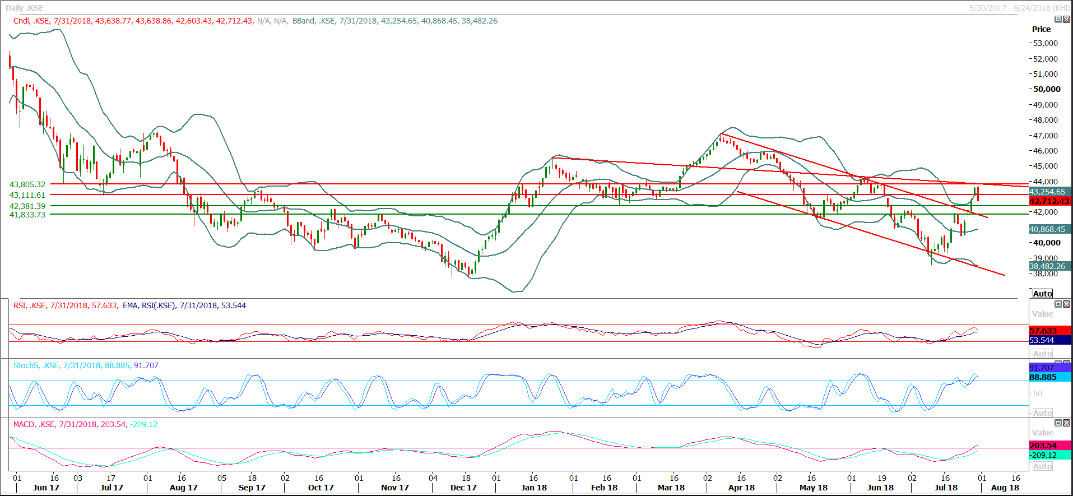Screen dimensions: 1073x496
Task: Select the Cndl .KSE candlestick legend
Action: pos(31,21)
